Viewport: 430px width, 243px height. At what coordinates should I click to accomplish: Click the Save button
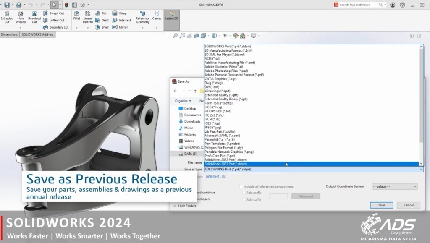click(x=381, y=205)
